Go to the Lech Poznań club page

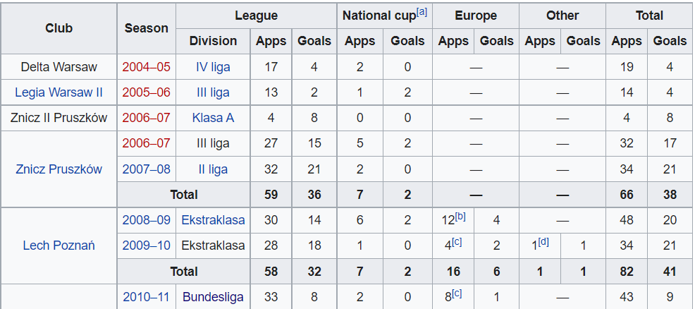coord(59,246)
